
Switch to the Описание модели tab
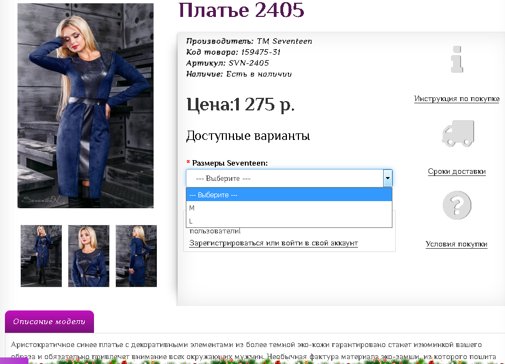pyautogui.click(x=49, y=321)
